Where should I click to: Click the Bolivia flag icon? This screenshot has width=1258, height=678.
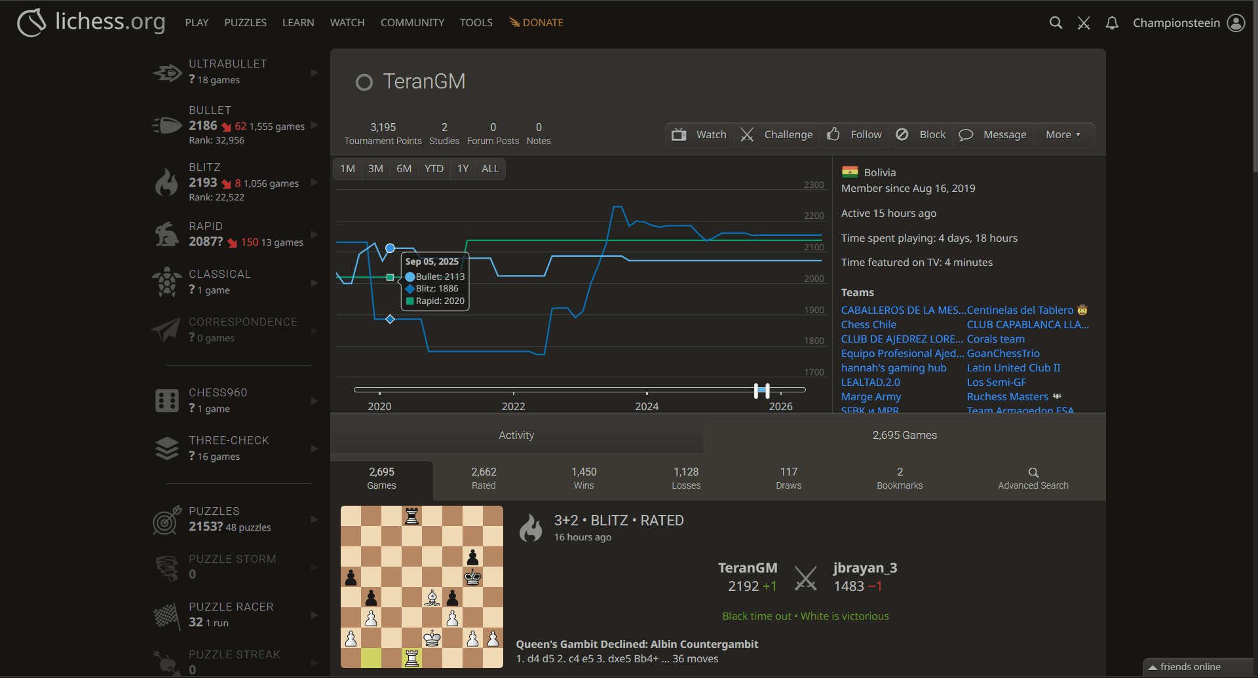coord(850,172)
